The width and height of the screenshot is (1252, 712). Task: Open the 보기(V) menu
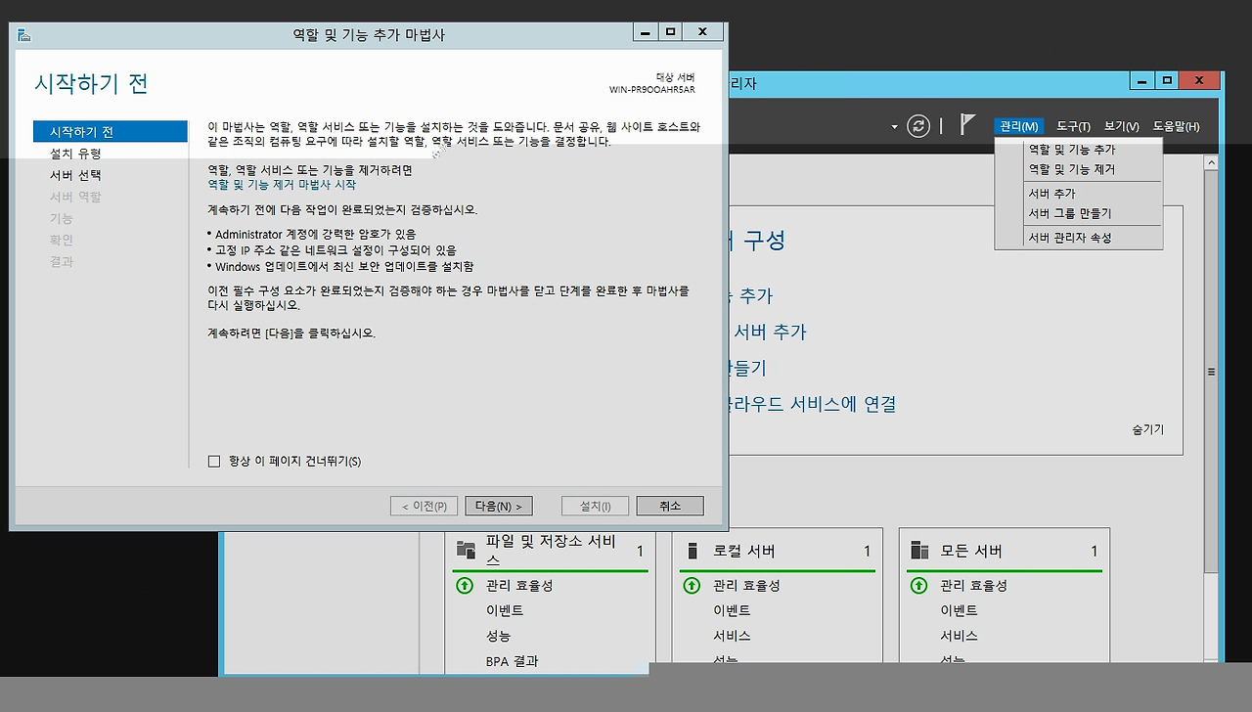click(1121, 126)
